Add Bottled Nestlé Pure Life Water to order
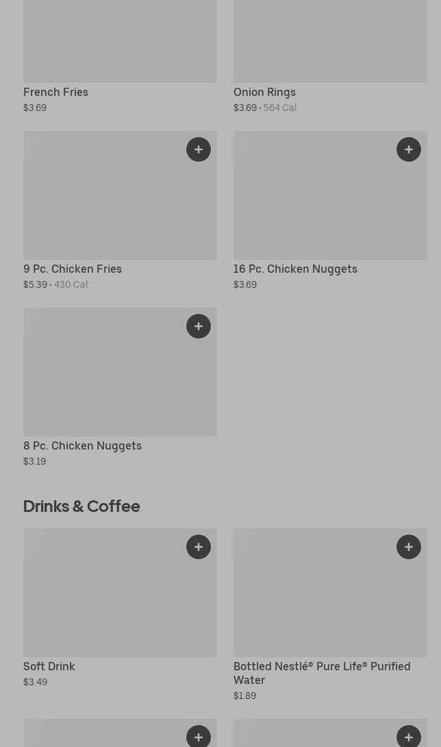 pyautogui.click(x=409, y=547)
